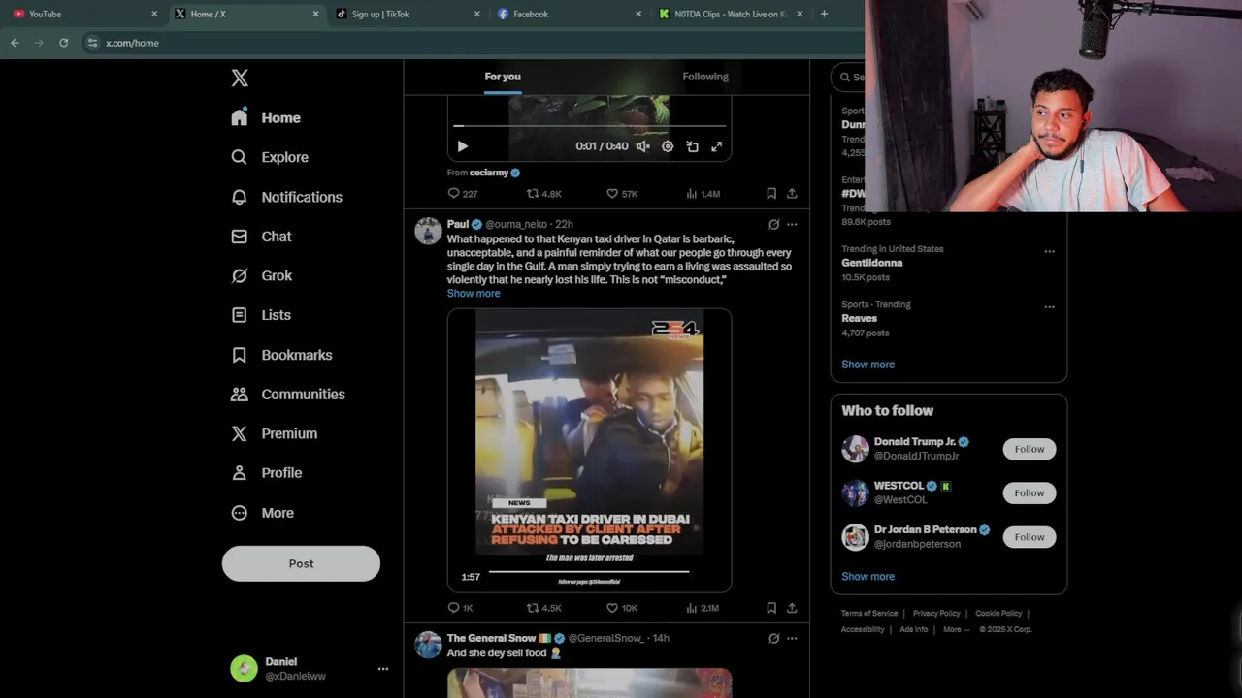Viewport: 1242px width, 698px height.
Task: Open more options for Reaves trend
Action: point(1049,306)
